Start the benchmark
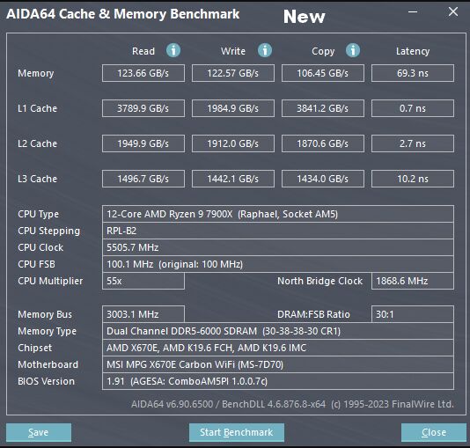The height and width of the screenshot is (448, 470). pos(237,432)
